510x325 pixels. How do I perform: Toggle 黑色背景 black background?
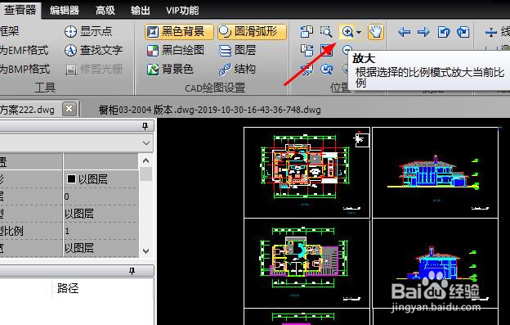click(179, 32)
